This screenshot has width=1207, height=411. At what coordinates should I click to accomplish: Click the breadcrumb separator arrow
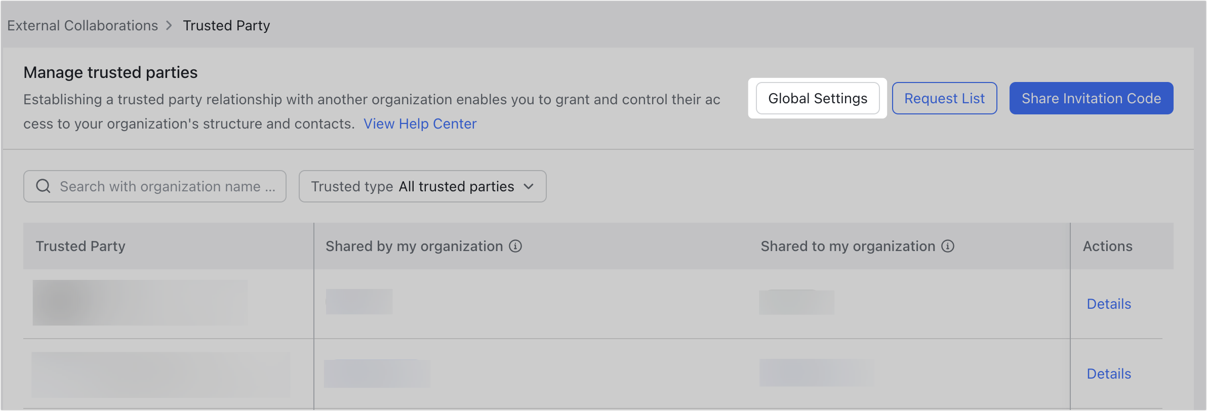(170, 25)
